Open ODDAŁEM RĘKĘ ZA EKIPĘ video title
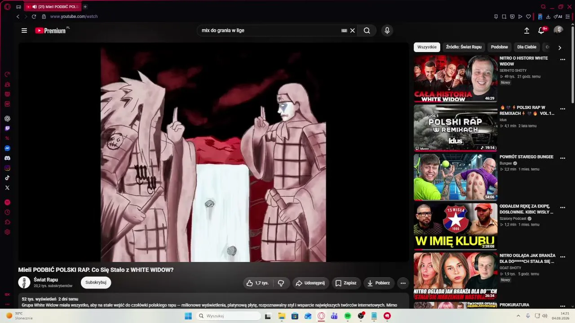 526,209
